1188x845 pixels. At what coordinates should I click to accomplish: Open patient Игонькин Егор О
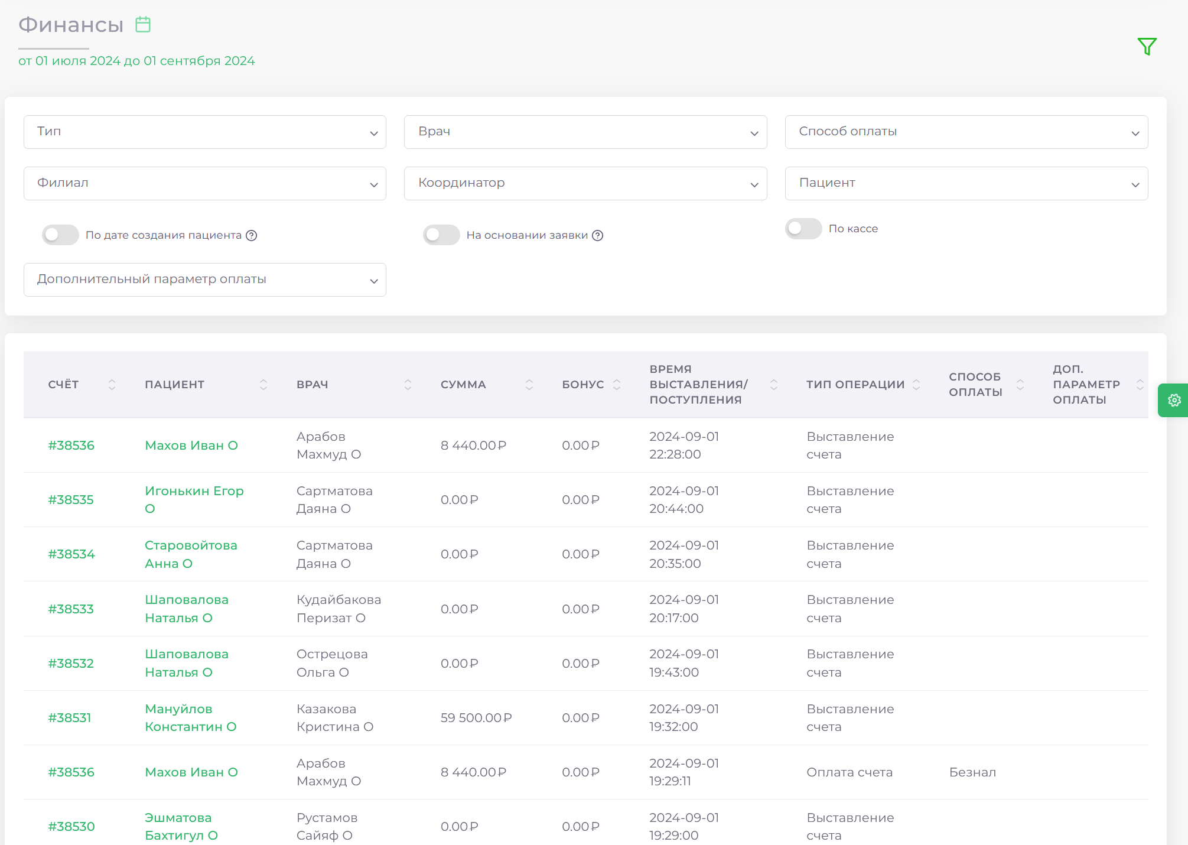pyautogui.click(x=194, y=500)
